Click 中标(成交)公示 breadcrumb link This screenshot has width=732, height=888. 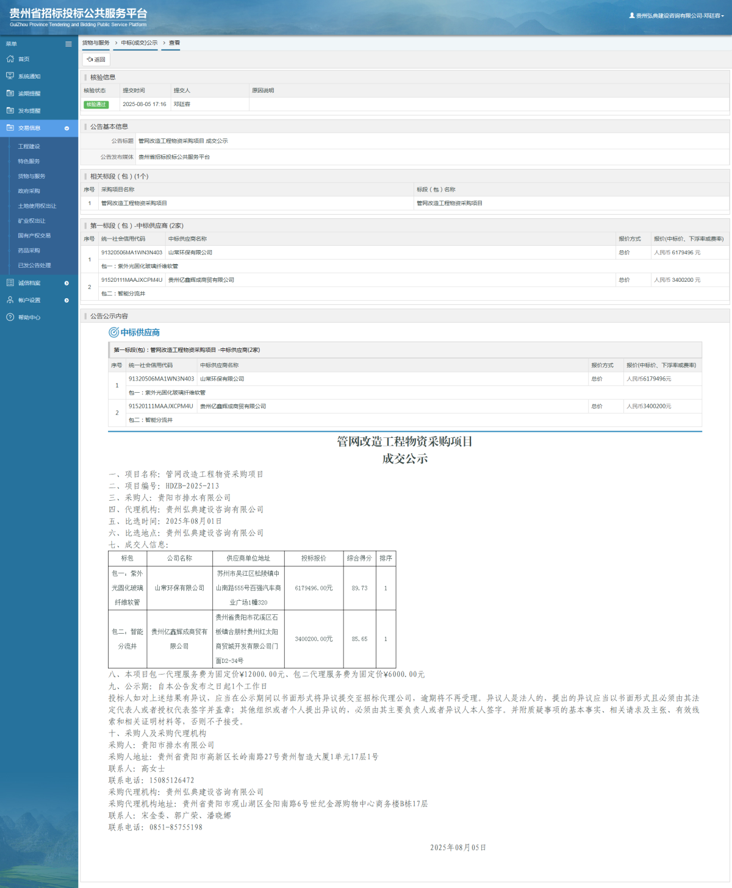(x=139, y=43)
